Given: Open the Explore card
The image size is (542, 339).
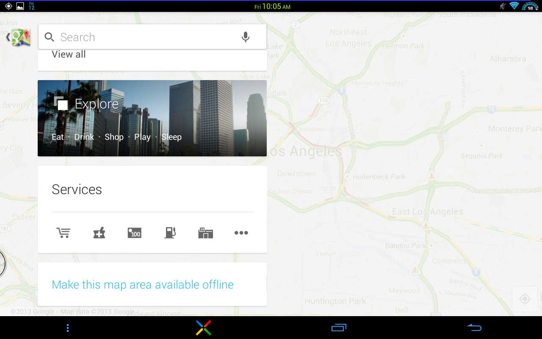Looking at the screenshot, I should pyautogui.click(x=152, y=118).
